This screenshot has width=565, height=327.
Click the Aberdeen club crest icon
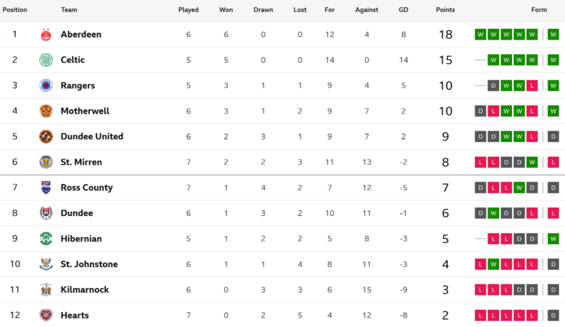pos(46,34)
